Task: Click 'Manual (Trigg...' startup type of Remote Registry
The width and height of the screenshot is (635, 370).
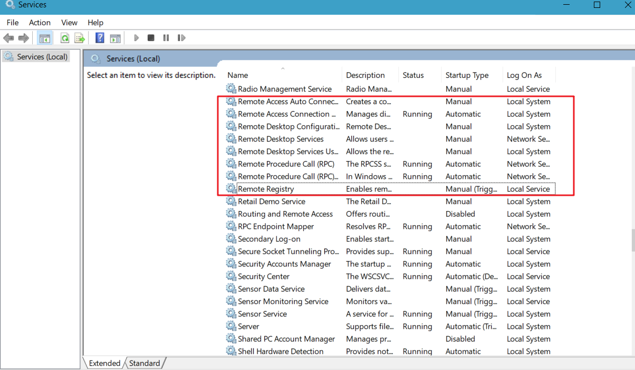Action: (x=472, y=189)
